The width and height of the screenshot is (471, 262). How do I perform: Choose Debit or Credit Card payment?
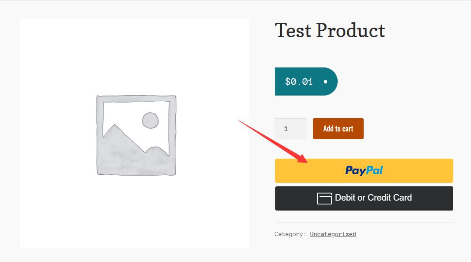tap(364, 198)
